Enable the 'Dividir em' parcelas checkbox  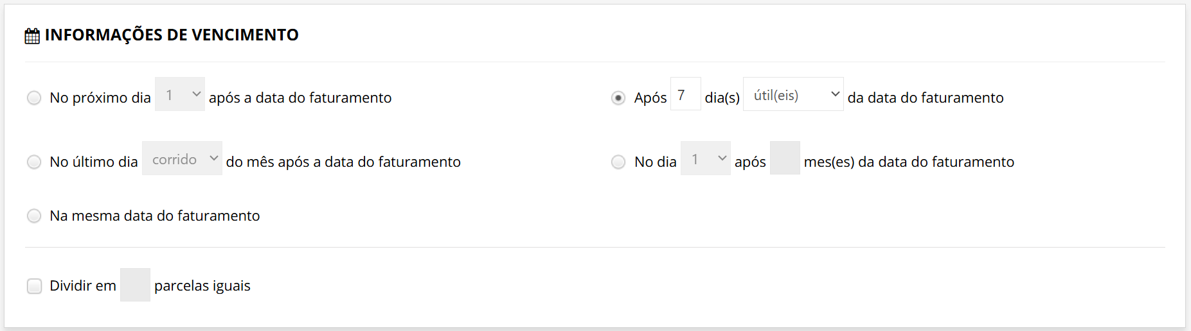(x=34, y=285)
